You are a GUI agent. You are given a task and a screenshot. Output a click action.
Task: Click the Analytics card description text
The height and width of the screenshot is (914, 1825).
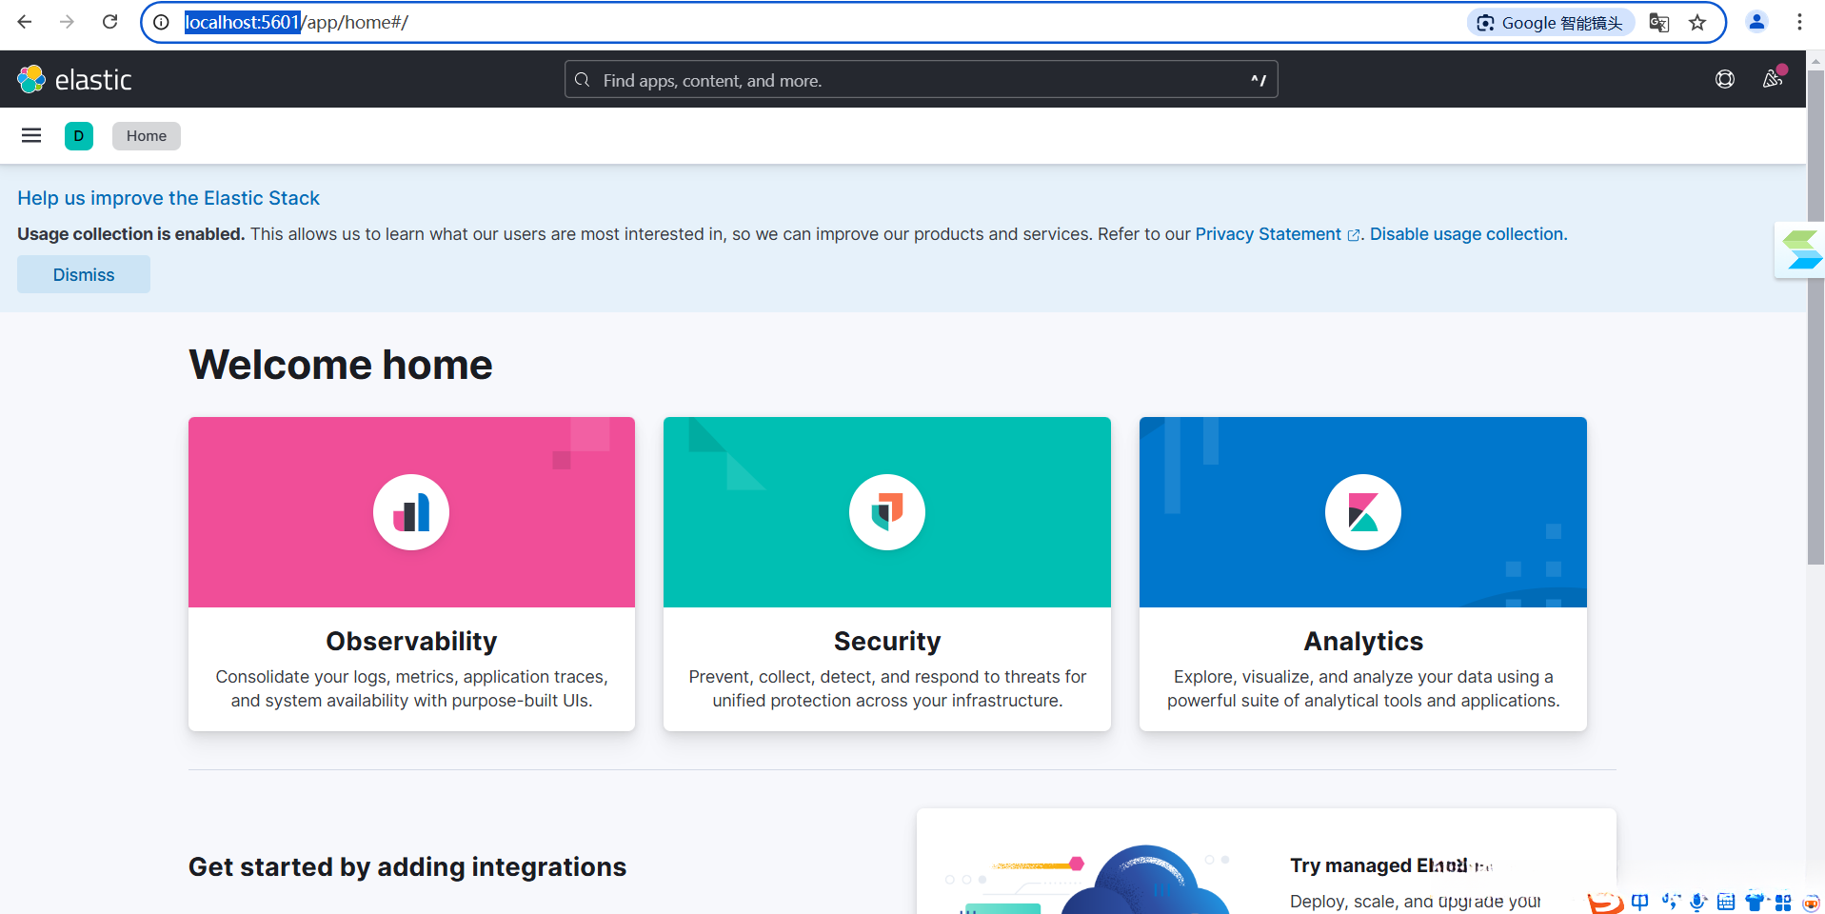(x=1363, y=688)
